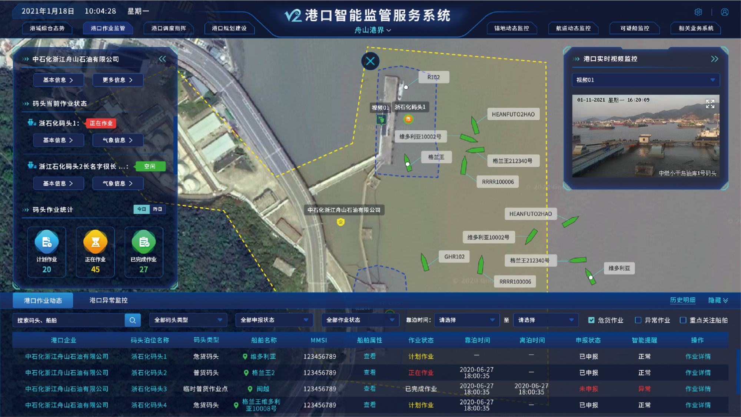741x417 pixels.
Task: Click 更多信息 button in company panel
Action: tap(117, 80)
